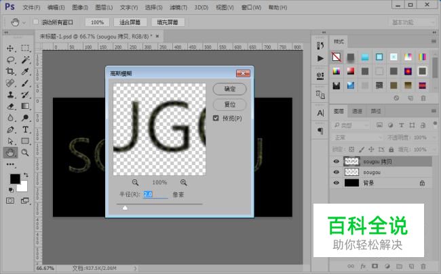Hide the 背景 layer
This screenshot has height=274, width=441.
pos(336,183)
